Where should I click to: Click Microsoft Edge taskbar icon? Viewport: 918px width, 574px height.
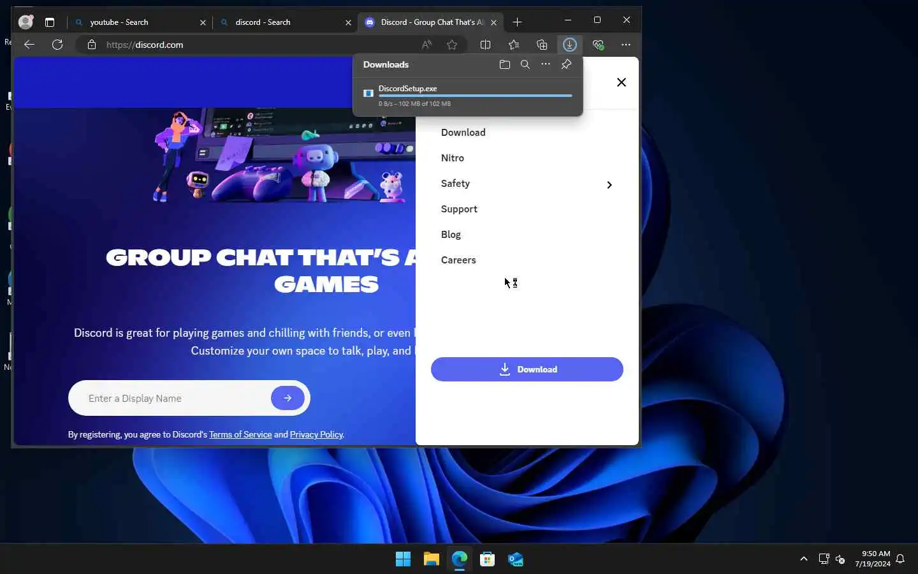[x=460, y=559]
